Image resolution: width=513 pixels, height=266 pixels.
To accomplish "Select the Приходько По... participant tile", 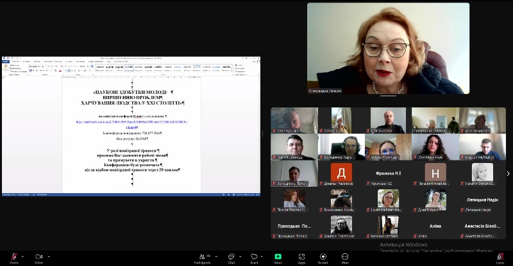I will [x=294, y=226].
